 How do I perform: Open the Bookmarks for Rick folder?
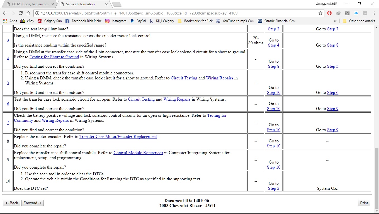tap(195, 21)
